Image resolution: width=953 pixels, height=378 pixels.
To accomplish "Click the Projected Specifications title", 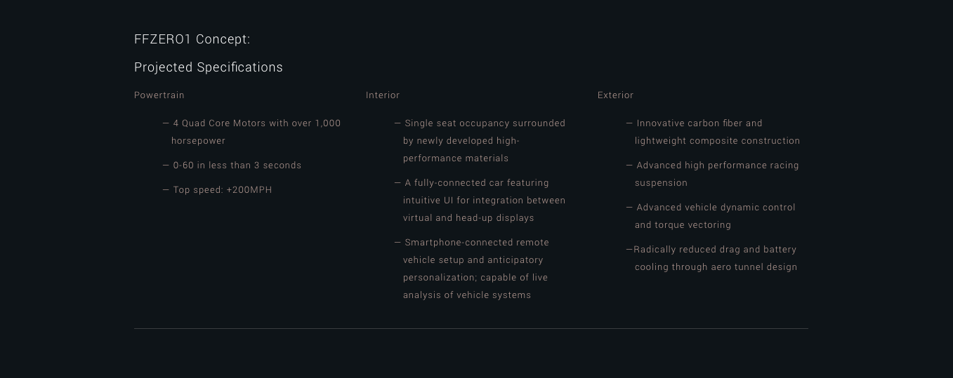I will coord(209,67).
